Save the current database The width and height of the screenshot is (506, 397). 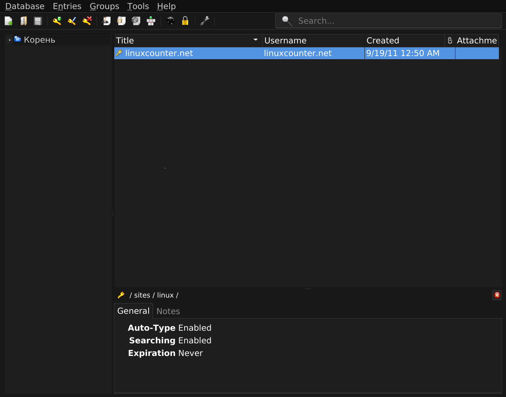[38, 21]
